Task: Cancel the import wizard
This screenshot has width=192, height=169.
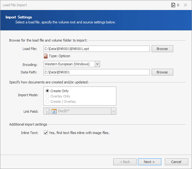Action: (177, 162)
